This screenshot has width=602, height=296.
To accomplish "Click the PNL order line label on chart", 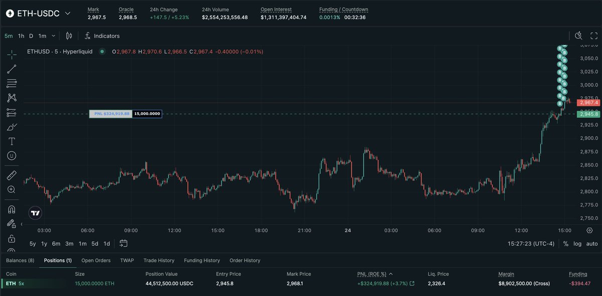I will click(x=110, y=114).
